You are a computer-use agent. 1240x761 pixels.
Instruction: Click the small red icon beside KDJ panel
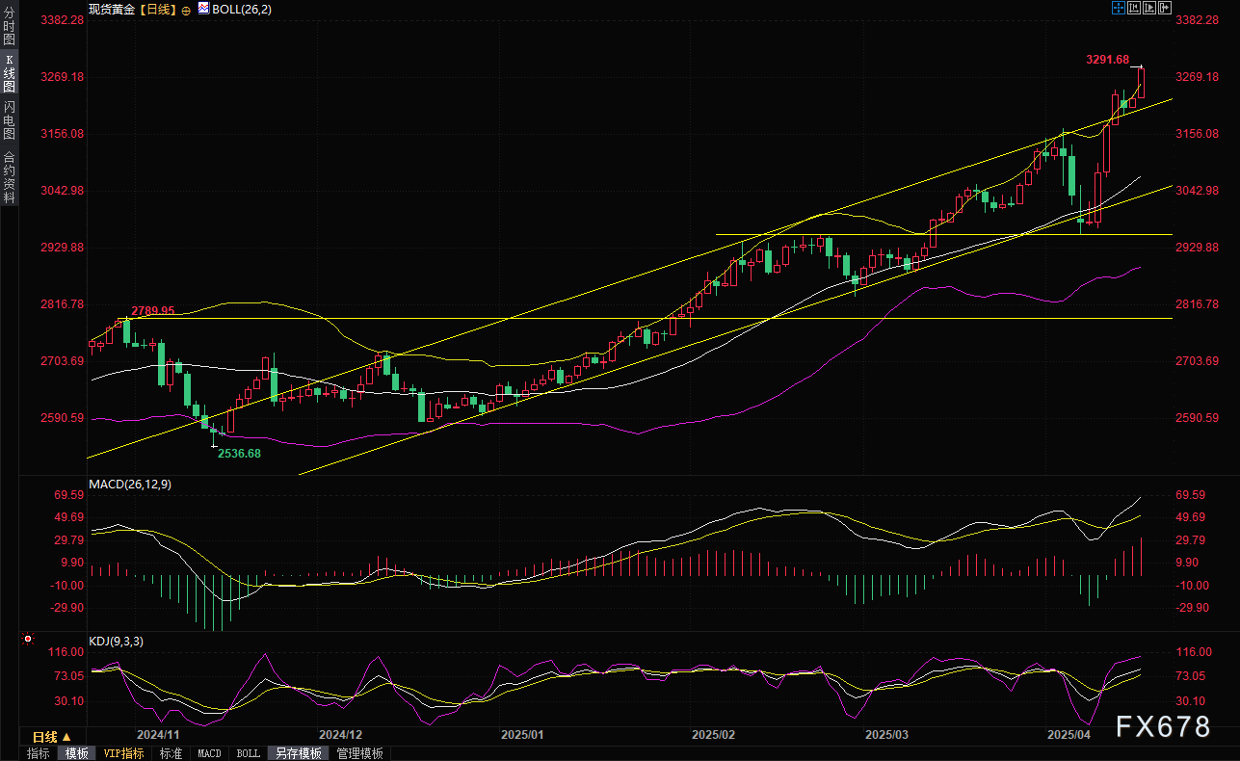27,639
